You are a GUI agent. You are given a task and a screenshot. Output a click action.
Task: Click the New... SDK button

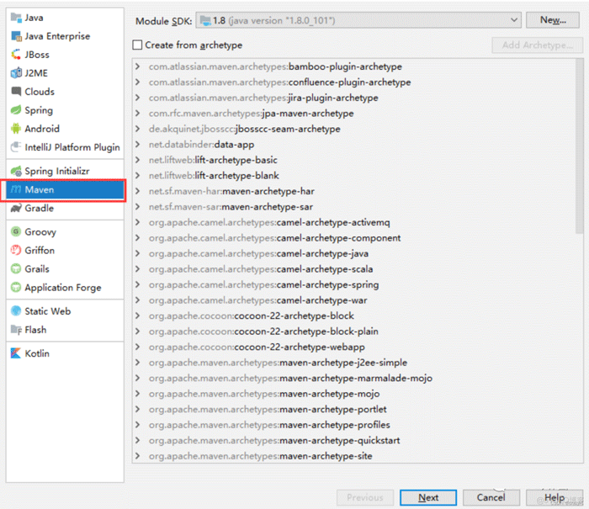(x=553, y=20)
